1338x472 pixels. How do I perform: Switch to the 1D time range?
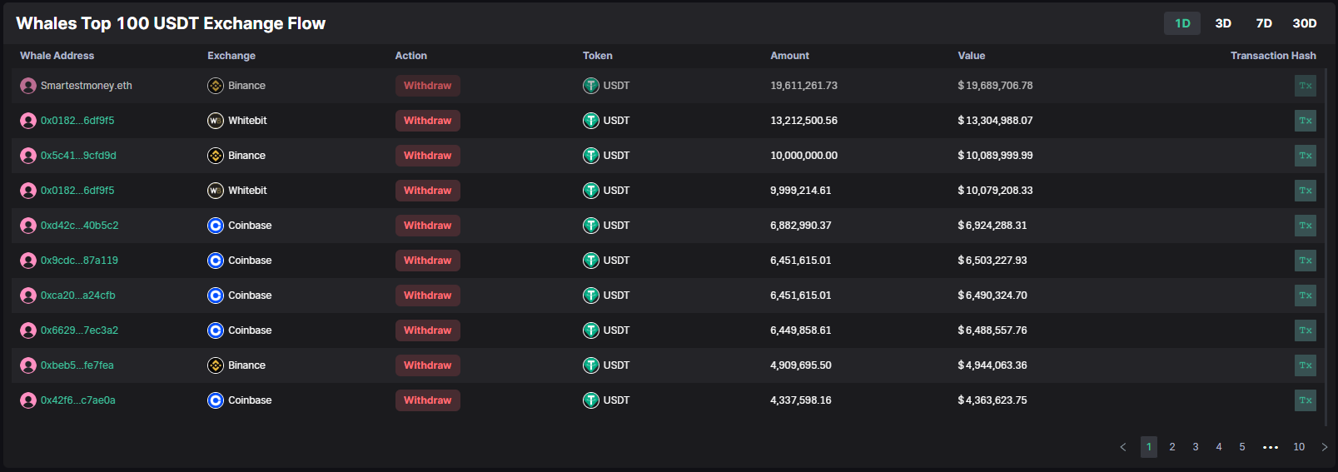point(1182,23)
